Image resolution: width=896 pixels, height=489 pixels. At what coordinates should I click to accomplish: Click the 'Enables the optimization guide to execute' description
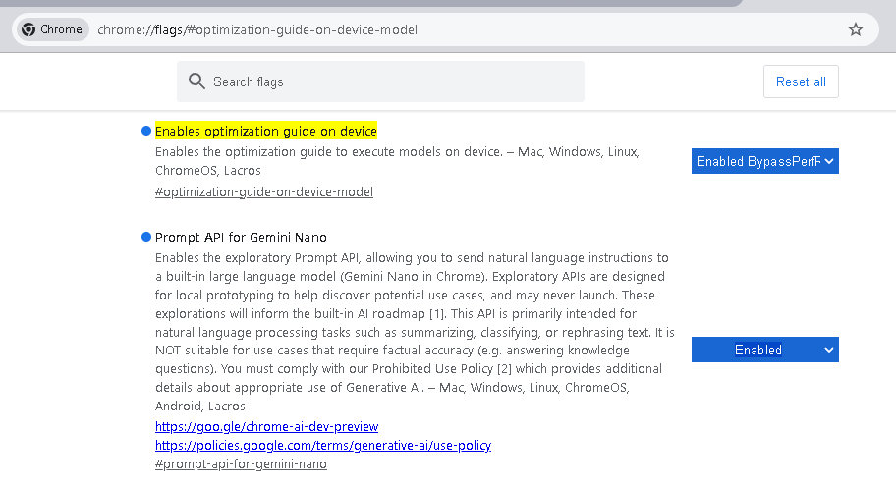pyautogui.click(x=397, y=161)
